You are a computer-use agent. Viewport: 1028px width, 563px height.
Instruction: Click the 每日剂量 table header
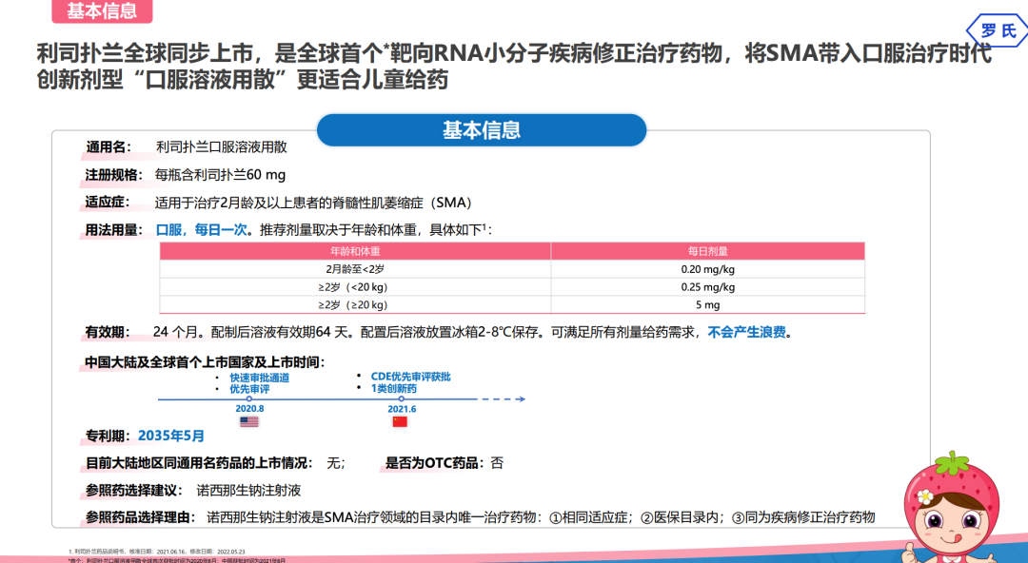(x=707, y=251)
